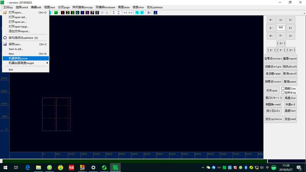
Task: Choose 保存save... menu entry
Action: coord(26,44)
